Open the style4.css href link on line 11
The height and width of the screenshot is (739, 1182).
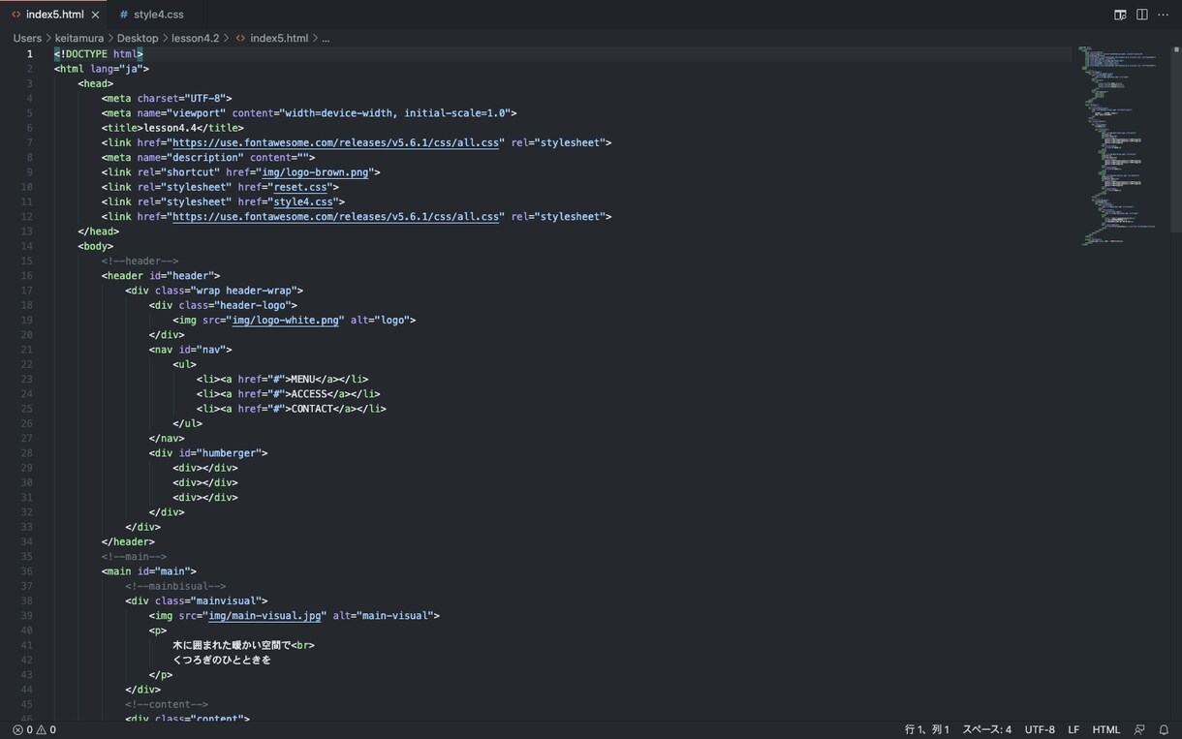(x=305, y=201)
